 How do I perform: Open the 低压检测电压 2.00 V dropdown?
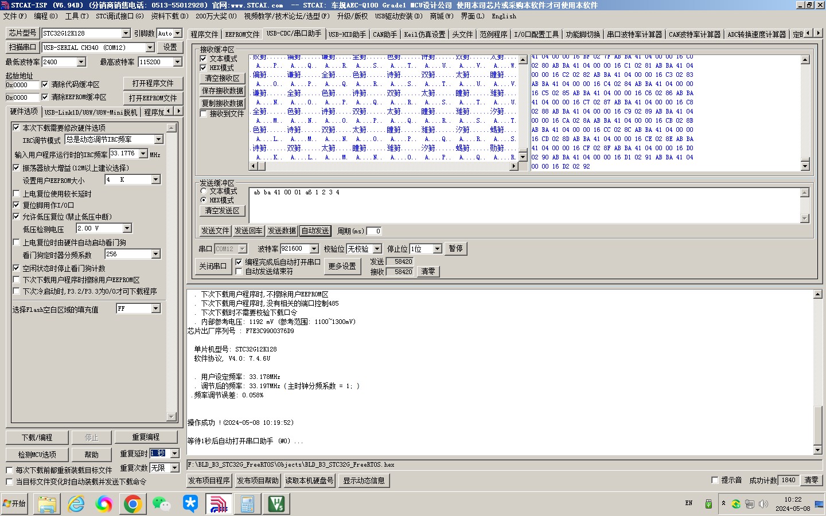(127, 228)
